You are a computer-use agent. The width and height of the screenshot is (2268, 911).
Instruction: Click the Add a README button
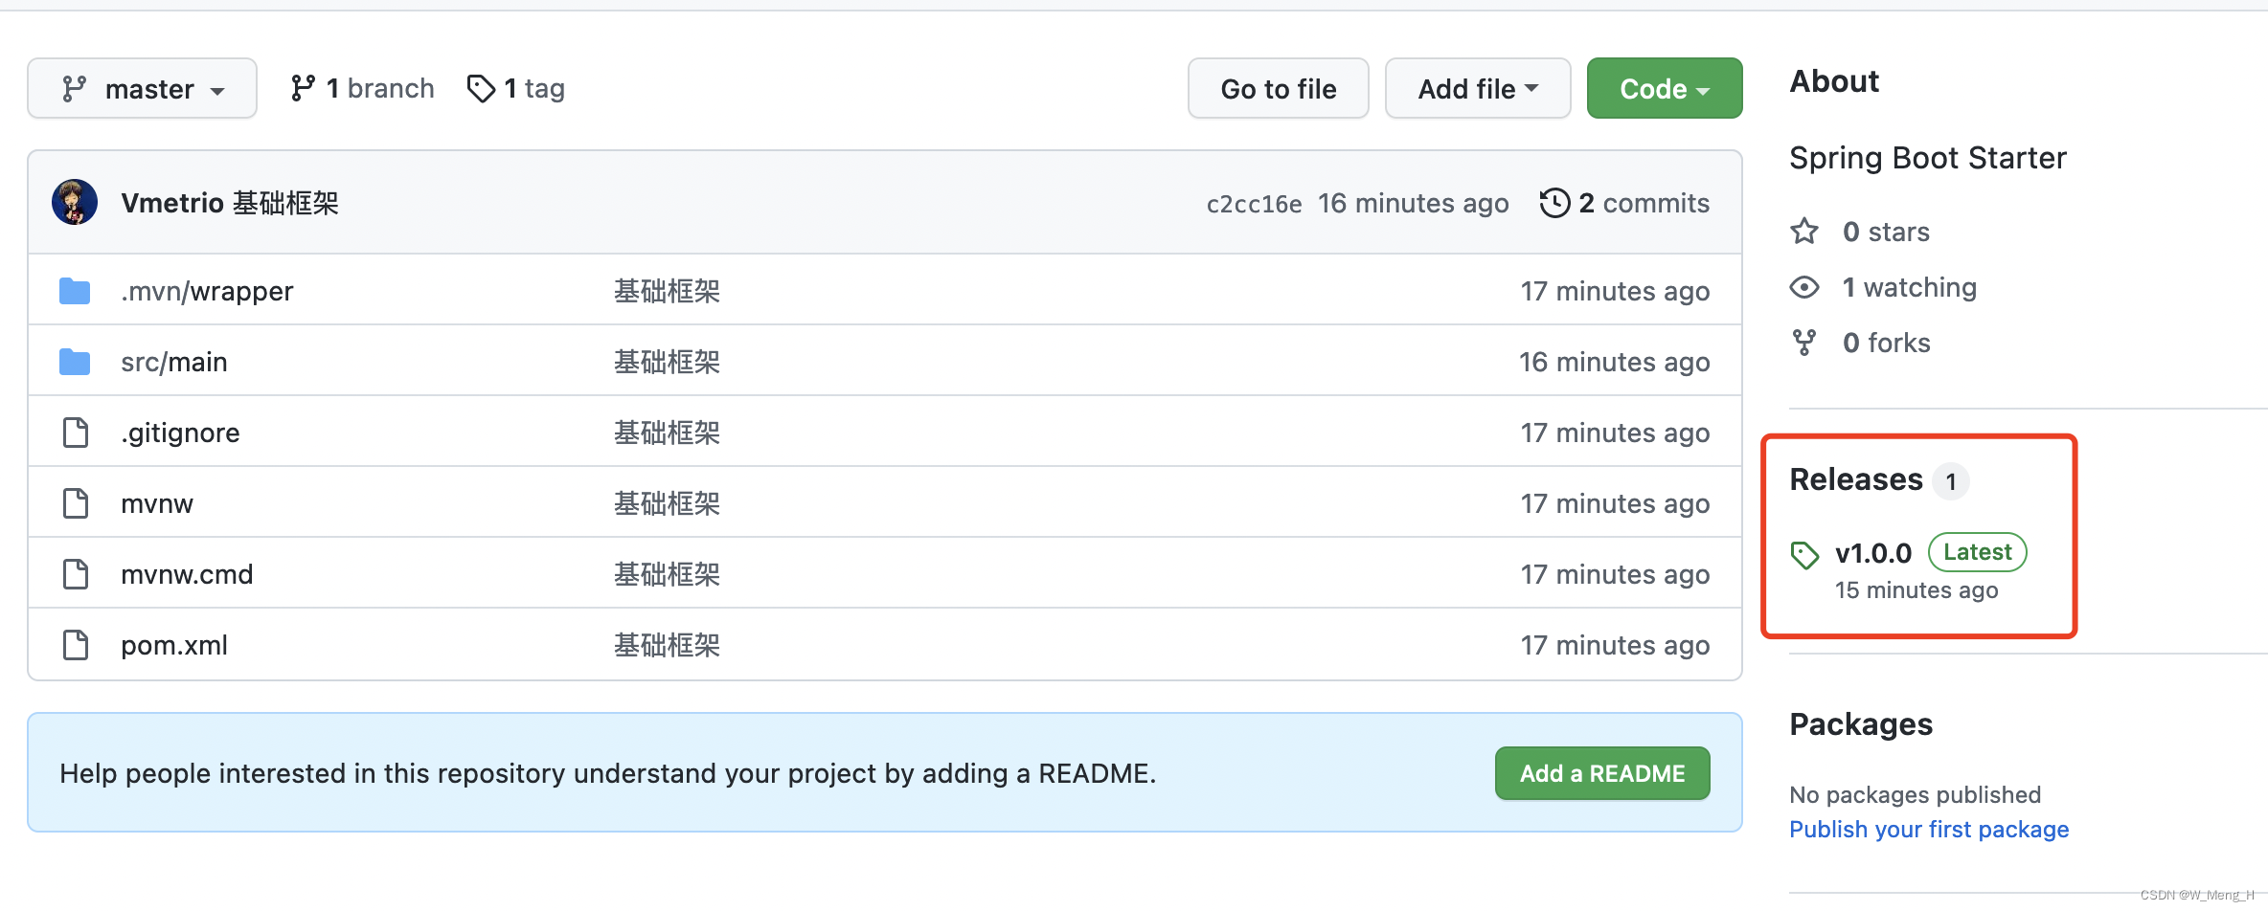coord(1601,772)
